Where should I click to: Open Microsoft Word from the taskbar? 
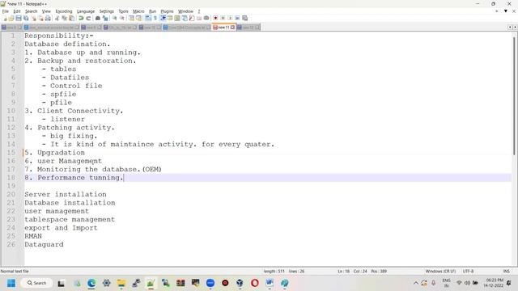pyautogui.click(x=270, y=283)
